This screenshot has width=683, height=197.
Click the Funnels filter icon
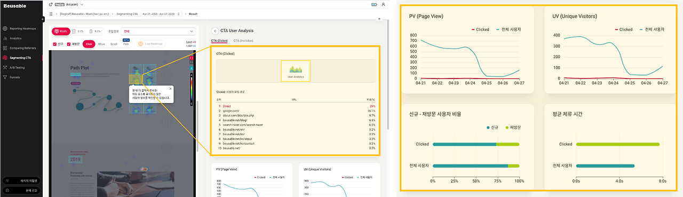pyautogui.click(x=5, y=77)
